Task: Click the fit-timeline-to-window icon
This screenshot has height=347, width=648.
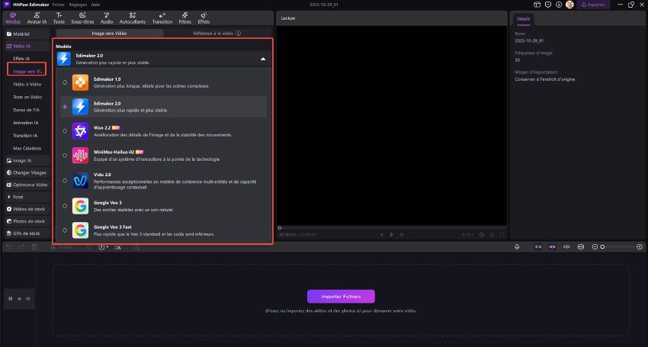Action: click(581, 247)
